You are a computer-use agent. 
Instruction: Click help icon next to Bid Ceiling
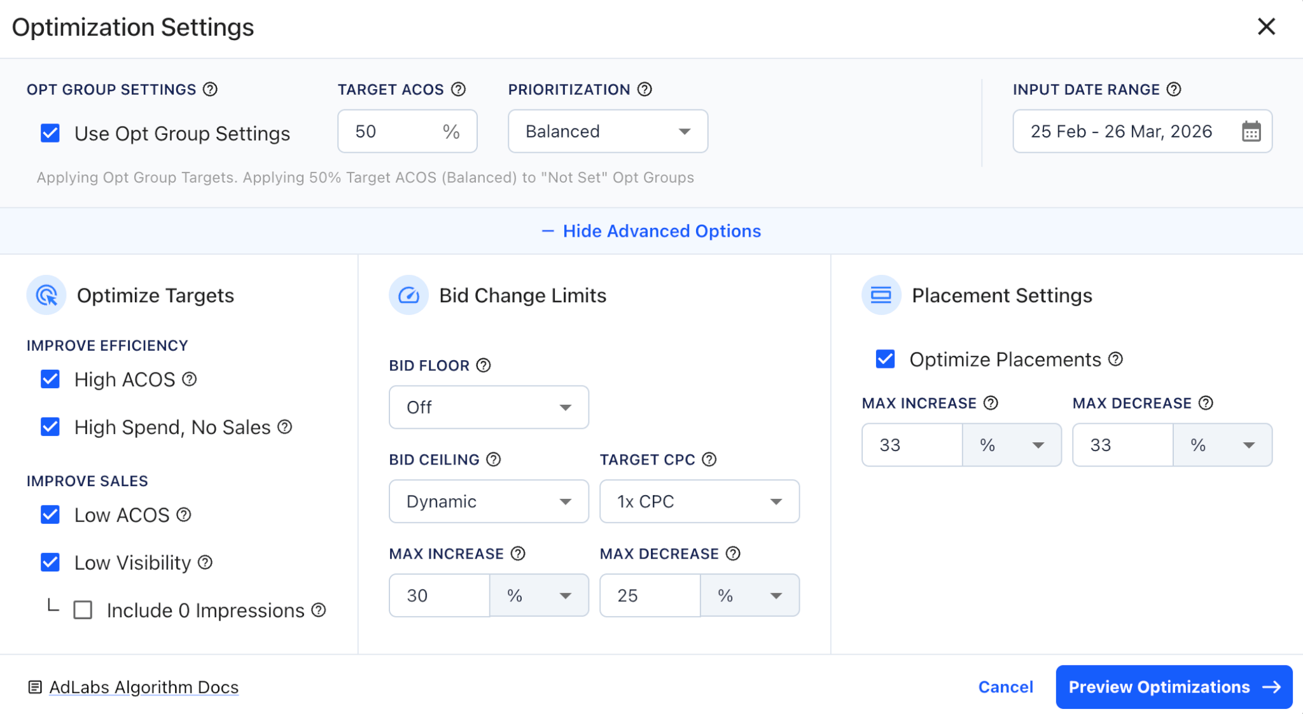494,459
